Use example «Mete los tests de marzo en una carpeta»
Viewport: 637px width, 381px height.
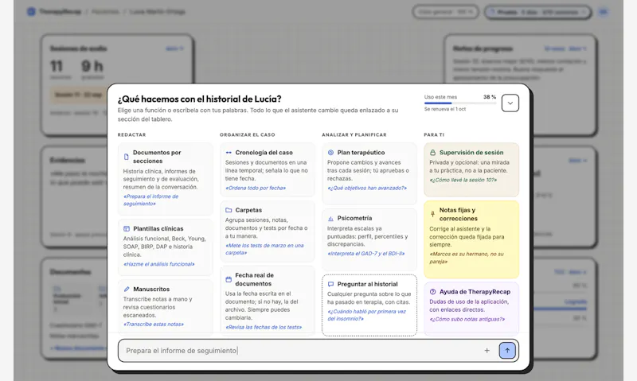(264, 249)
